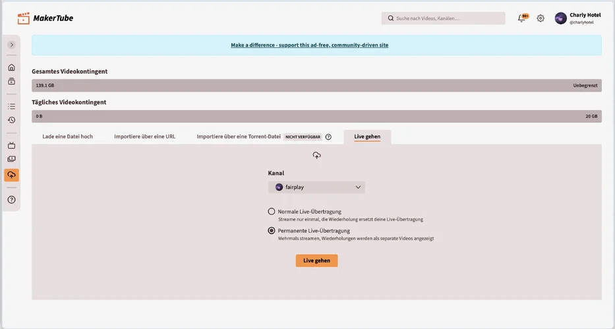Open the watch history clock icon
This screenshot has width=615, height=329.
(x=12, y=120)
